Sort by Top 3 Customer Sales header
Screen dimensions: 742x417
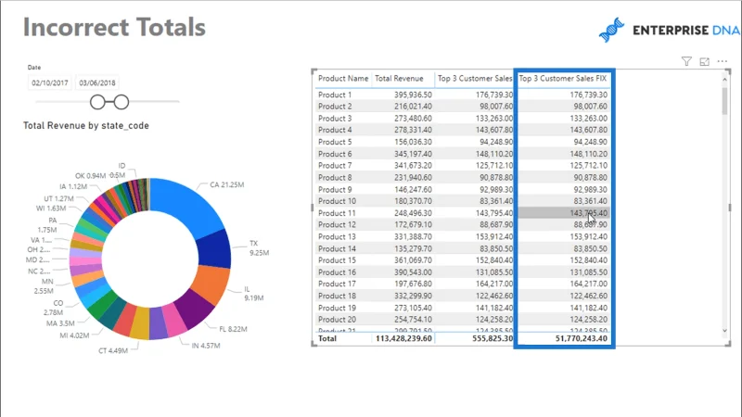coord(475,79)
